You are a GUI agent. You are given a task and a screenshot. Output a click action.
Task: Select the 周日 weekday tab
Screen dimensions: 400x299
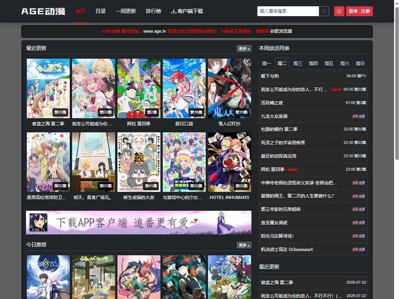click(x=360, y=63)
